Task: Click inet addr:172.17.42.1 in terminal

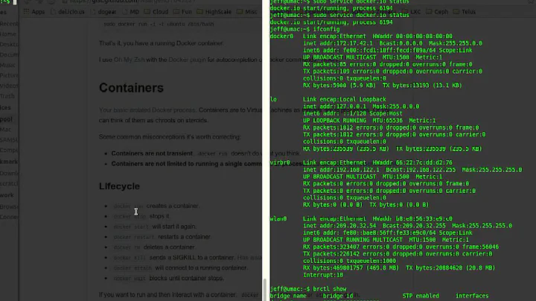Action: coord(338,43)
